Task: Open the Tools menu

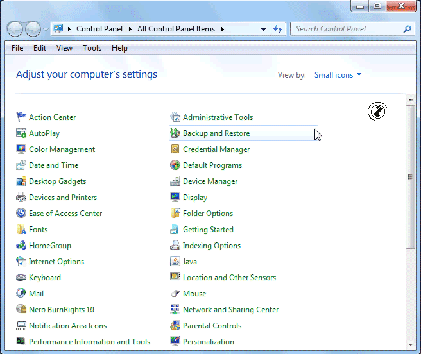Action: [x=92, y=48]
